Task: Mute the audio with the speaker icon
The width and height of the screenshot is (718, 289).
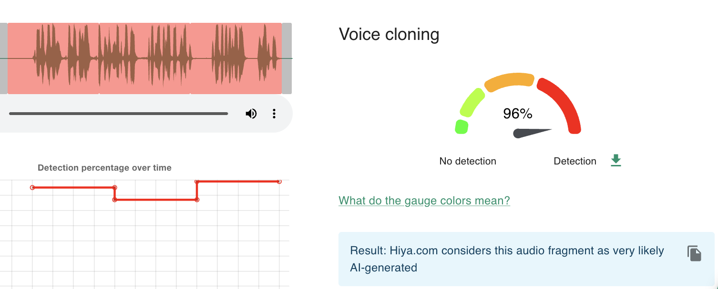Action: (251, 114)
